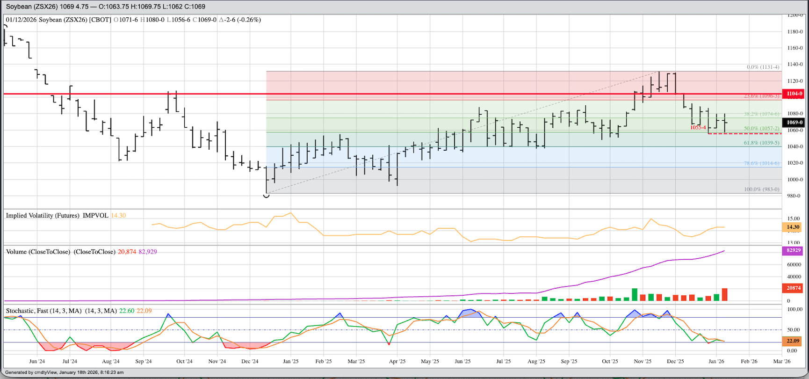The height and width of the screenshot is (379, 809).
Task: Click the Jan '25 date axis label
Action: point(290,361)
